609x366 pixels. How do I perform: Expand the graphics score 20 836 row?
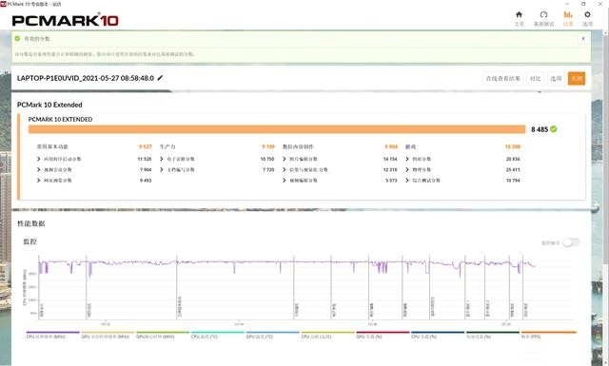pyautogui.click(x=462, y=159)
